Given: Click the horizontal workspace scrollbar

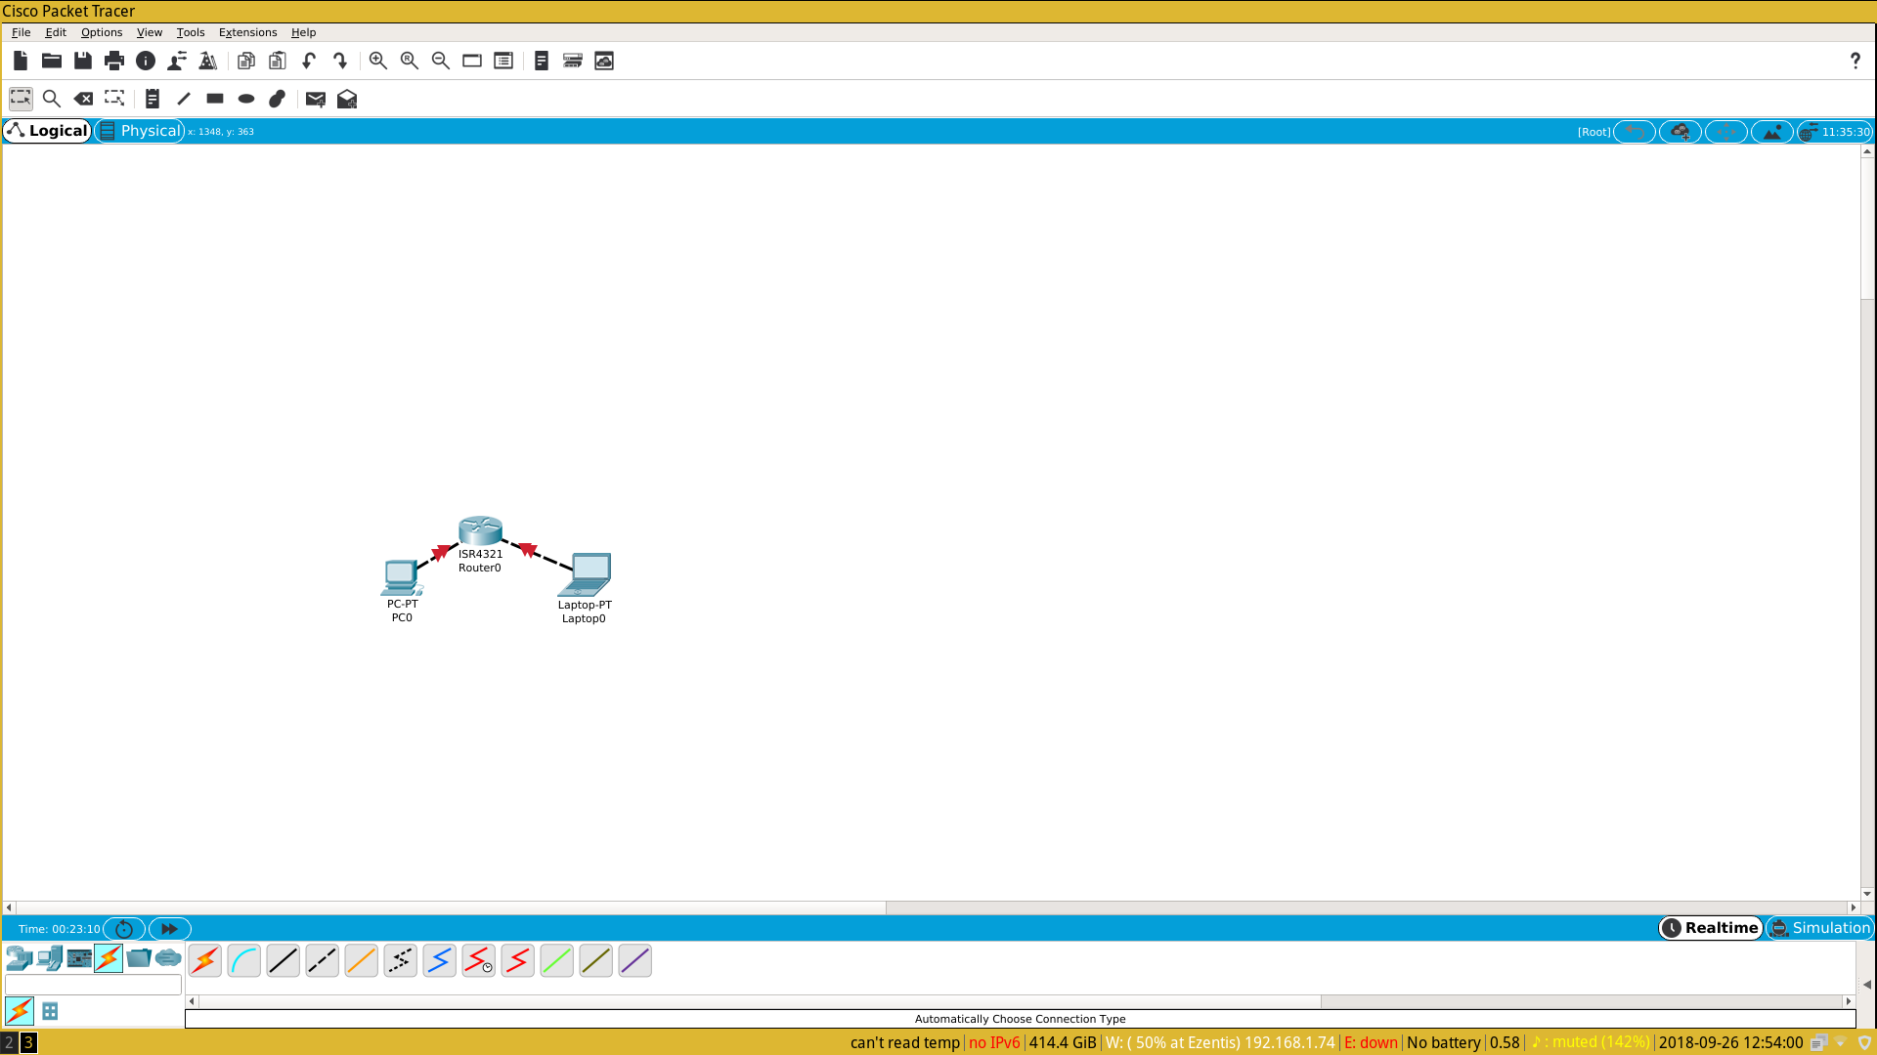Looking at the screenshot, I should pos(450,907).
